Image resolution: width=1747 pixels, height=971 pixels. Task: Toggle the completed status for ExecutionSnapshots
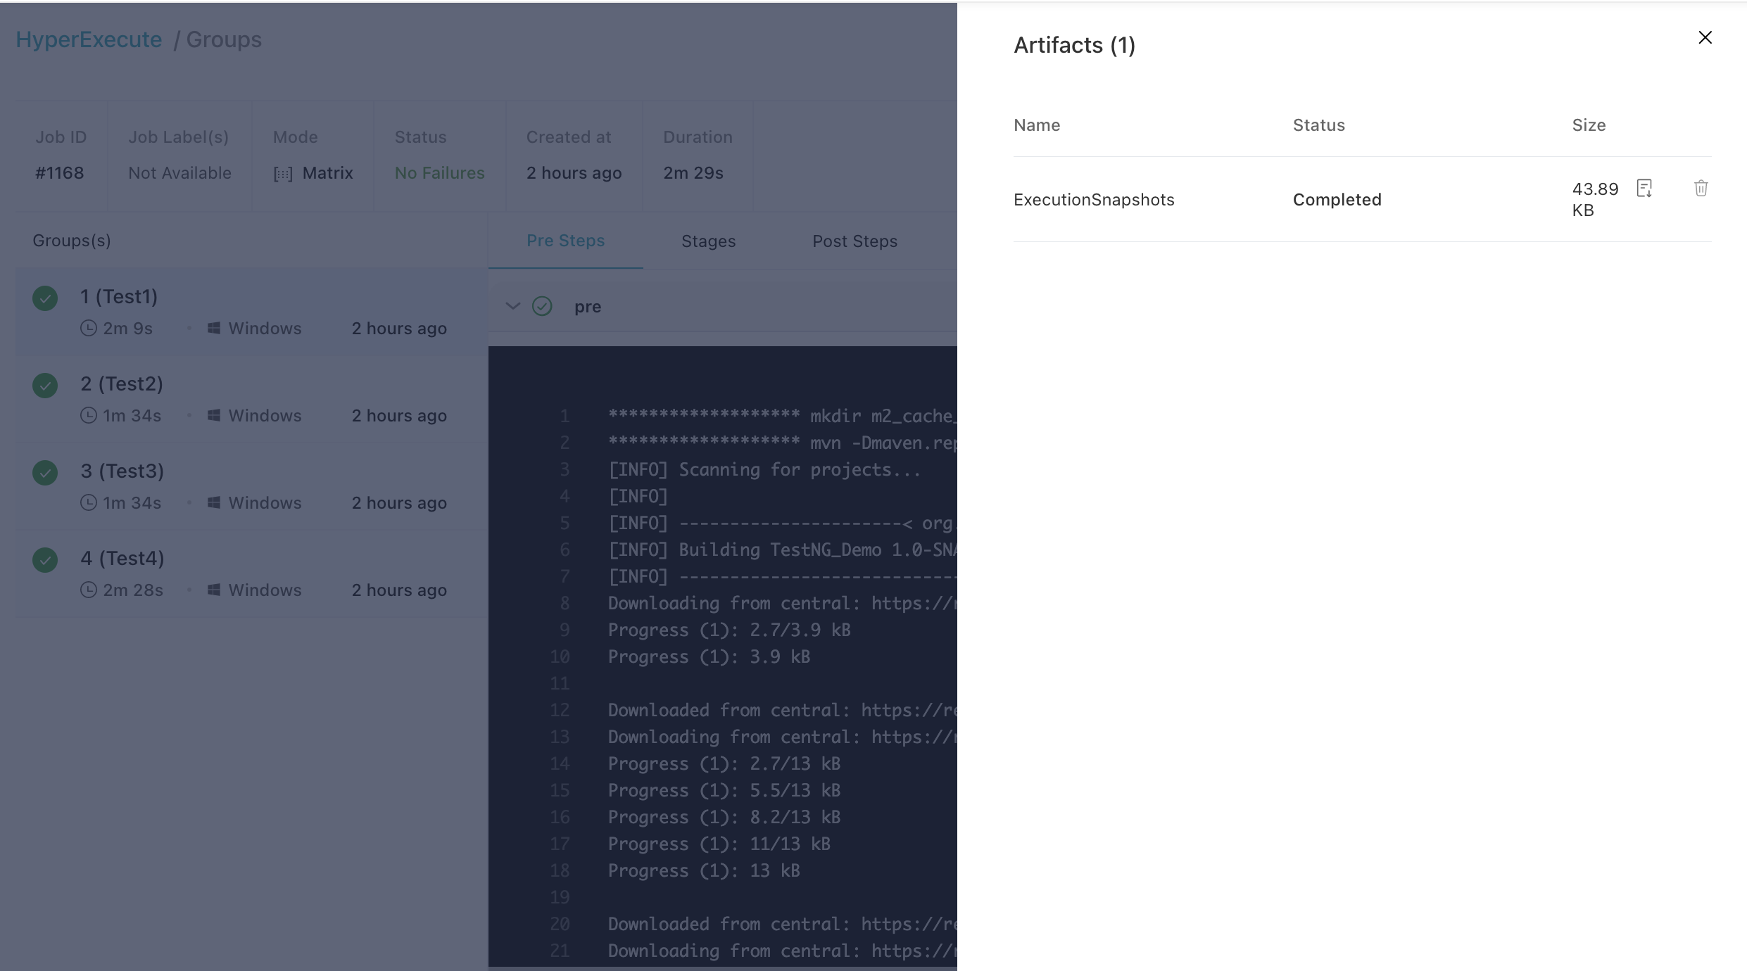(x=1337, y=198)
